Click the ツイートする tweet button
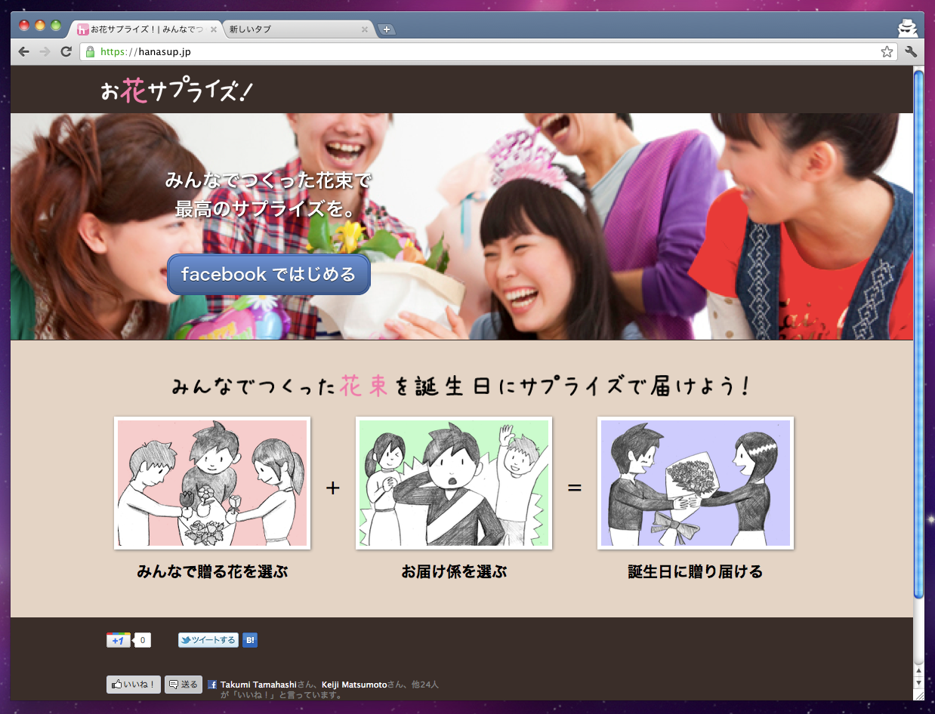 208,640
